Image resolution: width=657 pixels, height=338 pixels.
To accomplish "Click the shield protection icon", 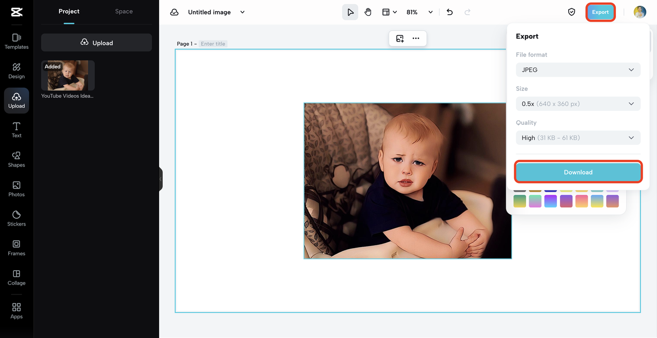I will coord(571,12).
